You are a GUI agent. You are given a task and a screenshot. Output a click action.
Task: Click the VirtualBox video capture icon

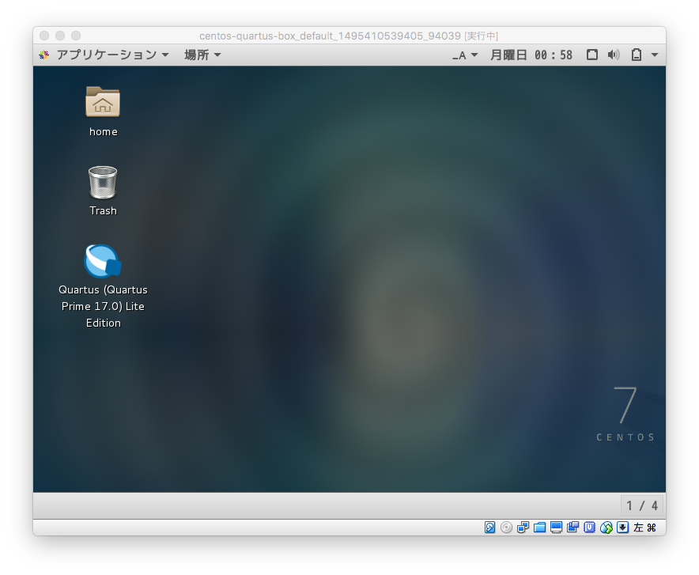572,528
